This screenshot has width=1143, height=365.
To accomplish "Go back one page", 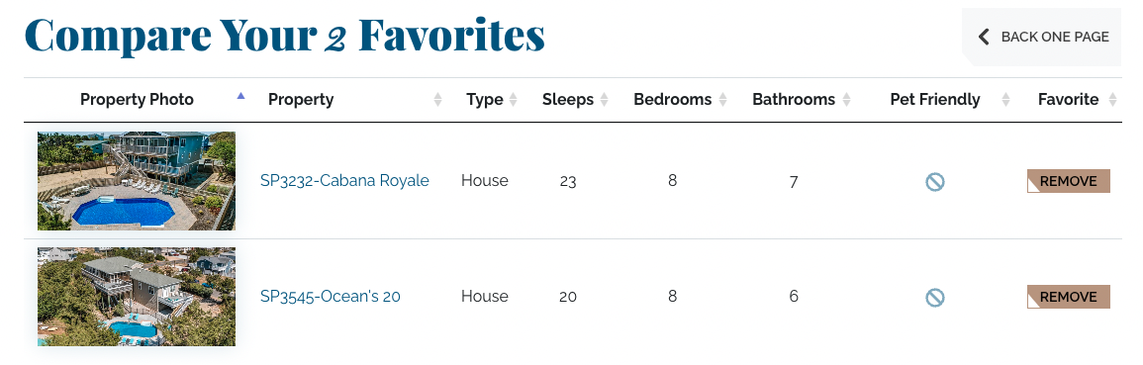I will click(x=1042, y=37).
